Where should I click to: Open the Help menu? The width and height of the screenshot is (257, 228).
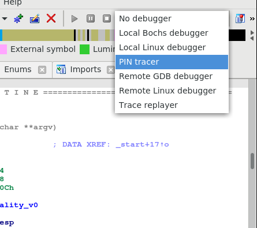13,3
